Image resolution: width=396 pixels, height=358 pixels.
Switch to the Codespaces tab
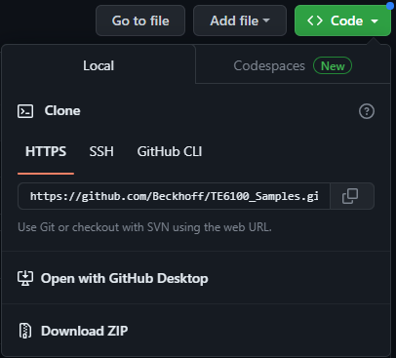click(x=293, y=65)
